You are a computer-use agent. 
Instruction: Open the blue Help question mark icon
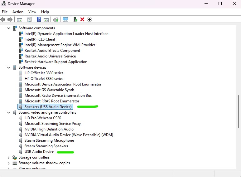tap(39, 19)
